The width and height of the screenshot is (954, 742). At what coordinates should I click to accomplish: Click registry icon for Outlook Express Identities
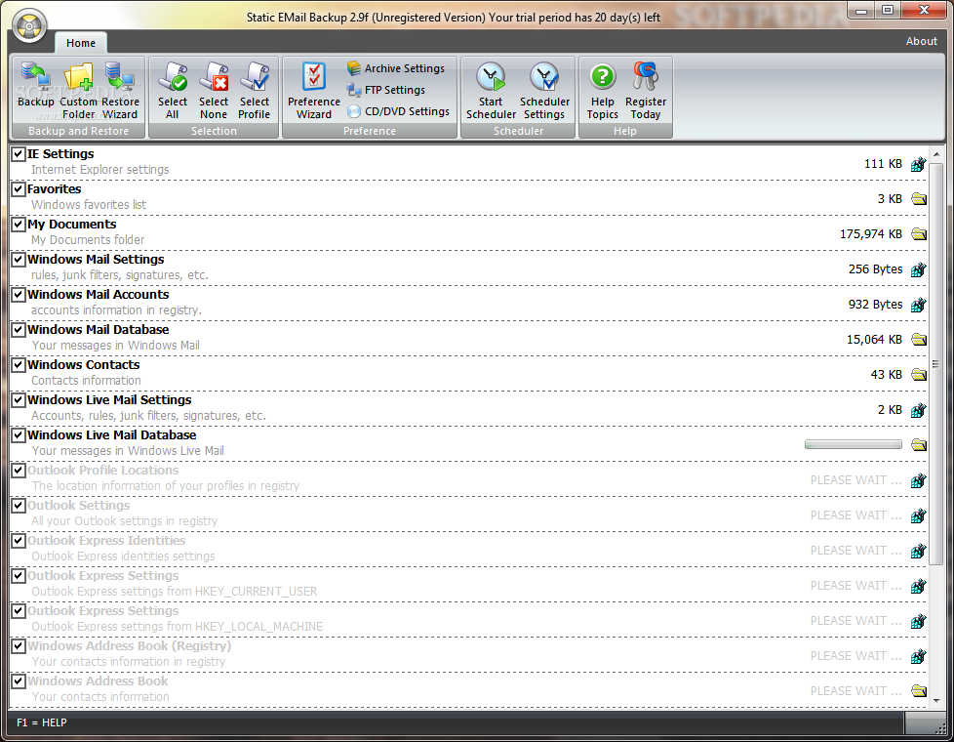(x=919, y=551)
